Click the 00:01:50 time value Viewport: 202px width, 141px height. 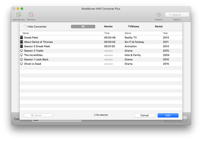click(109, 46)
